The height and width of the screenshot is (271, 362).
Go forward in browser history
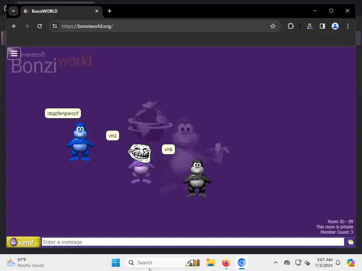point(27,26)
